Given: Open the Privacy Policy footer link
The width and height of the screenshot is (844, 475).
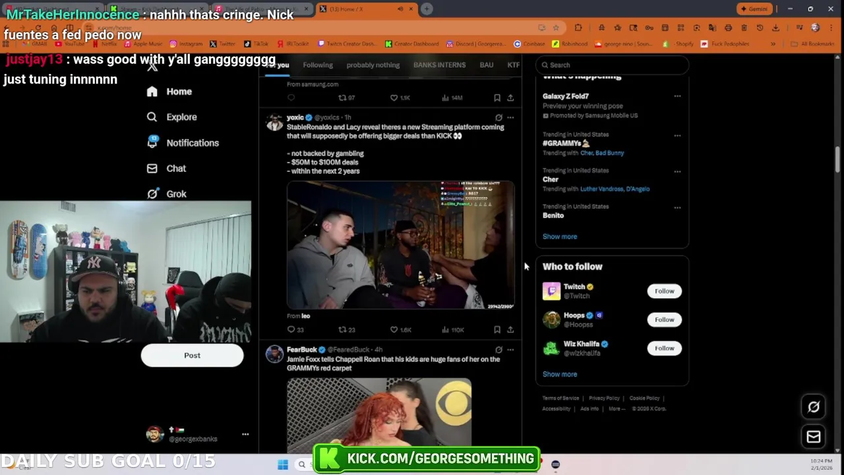Looking at the screenshot, I should coord(604,398).
